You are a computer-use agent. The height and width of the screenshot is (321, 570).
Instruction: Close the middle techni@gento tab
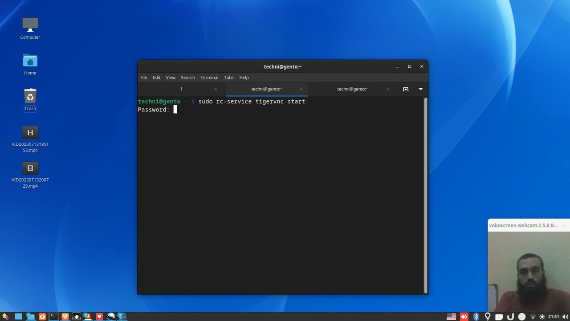coord(301,89)
